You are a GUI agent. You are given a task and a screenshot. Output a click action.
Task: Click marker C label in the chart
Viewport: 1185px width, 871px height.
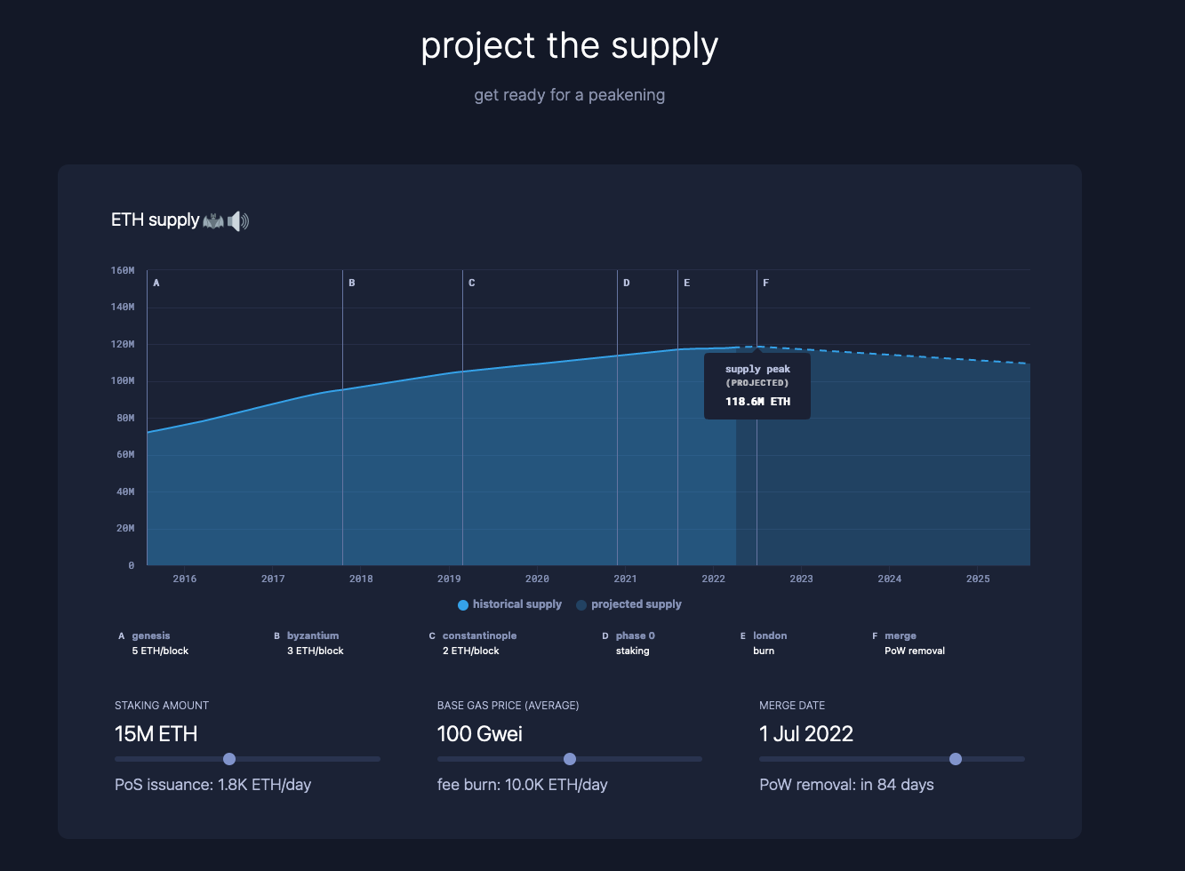pos(472,283)
